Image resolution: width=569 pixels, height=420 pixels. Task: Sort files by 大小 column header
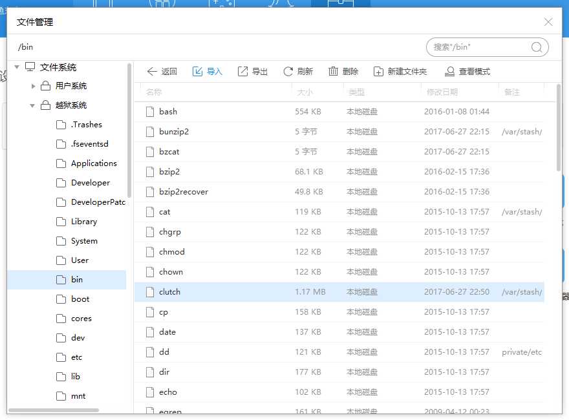click(305, 92)
